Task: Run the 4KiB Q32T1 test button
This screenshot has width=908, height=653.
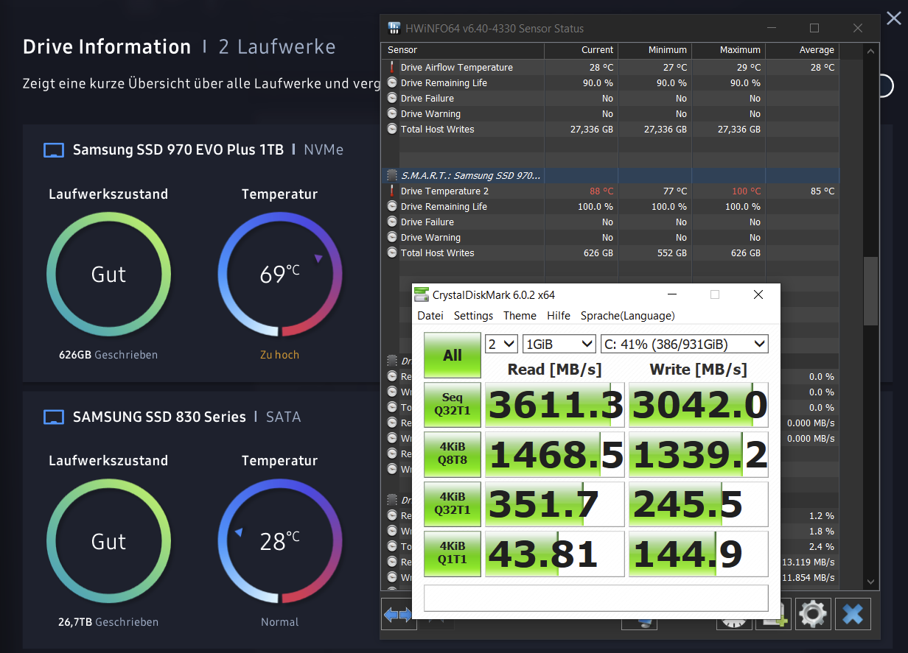Action: pos(453,504)
